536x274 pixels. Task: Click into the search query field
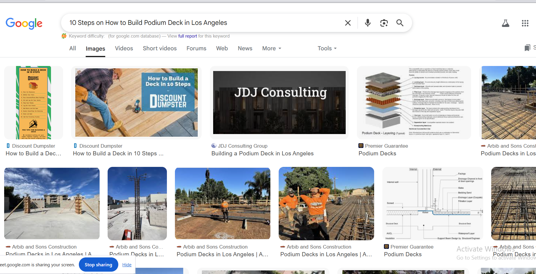click(x=202, y=23)
